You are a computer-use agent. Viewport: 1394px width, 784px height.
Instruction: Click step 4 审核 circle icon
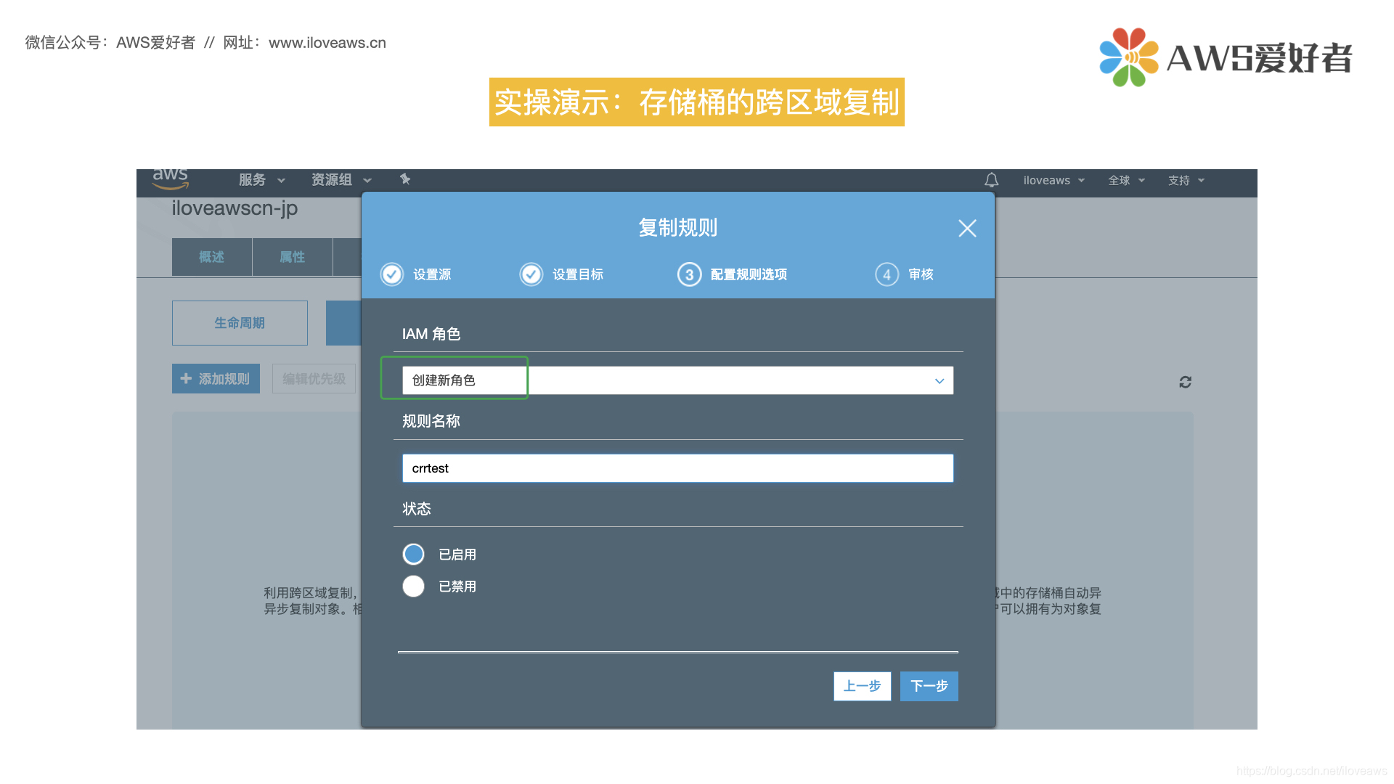(x=886, y=274)
